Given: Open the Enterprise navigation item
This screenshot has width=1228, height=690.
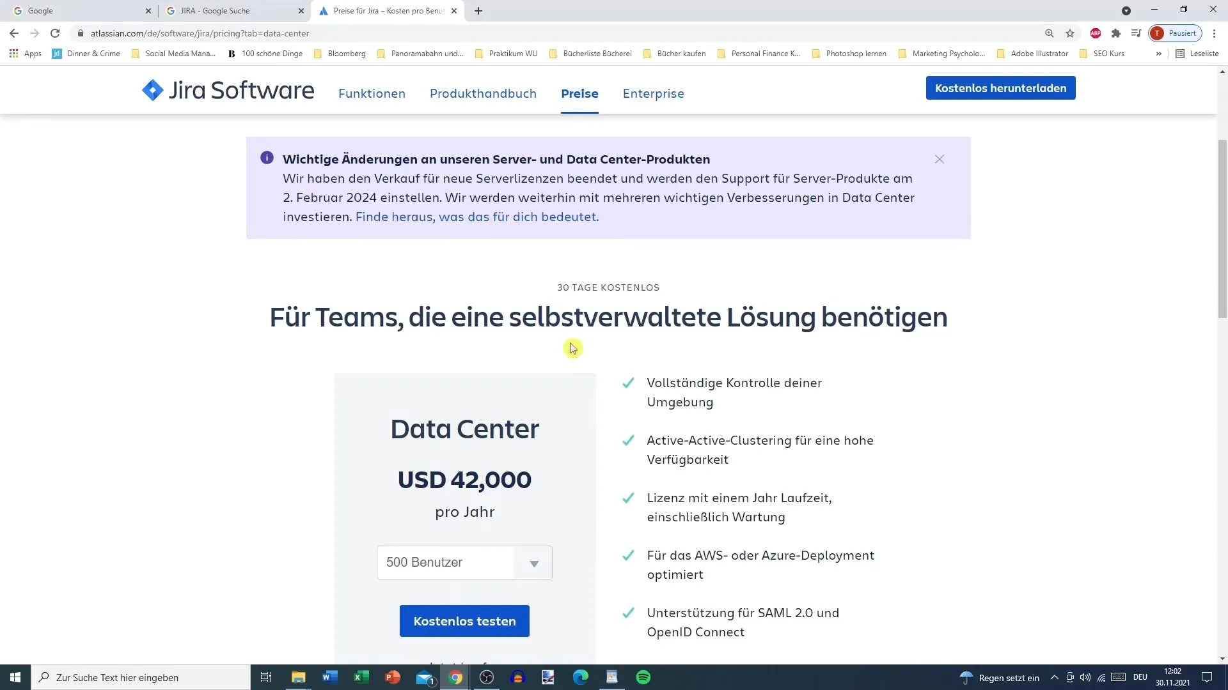Looking at the screenshot, I should (x=654, y=93).
